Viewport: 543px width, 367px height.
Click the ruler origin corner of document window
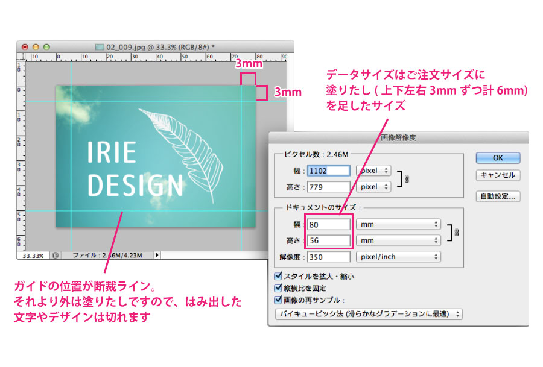21,57
